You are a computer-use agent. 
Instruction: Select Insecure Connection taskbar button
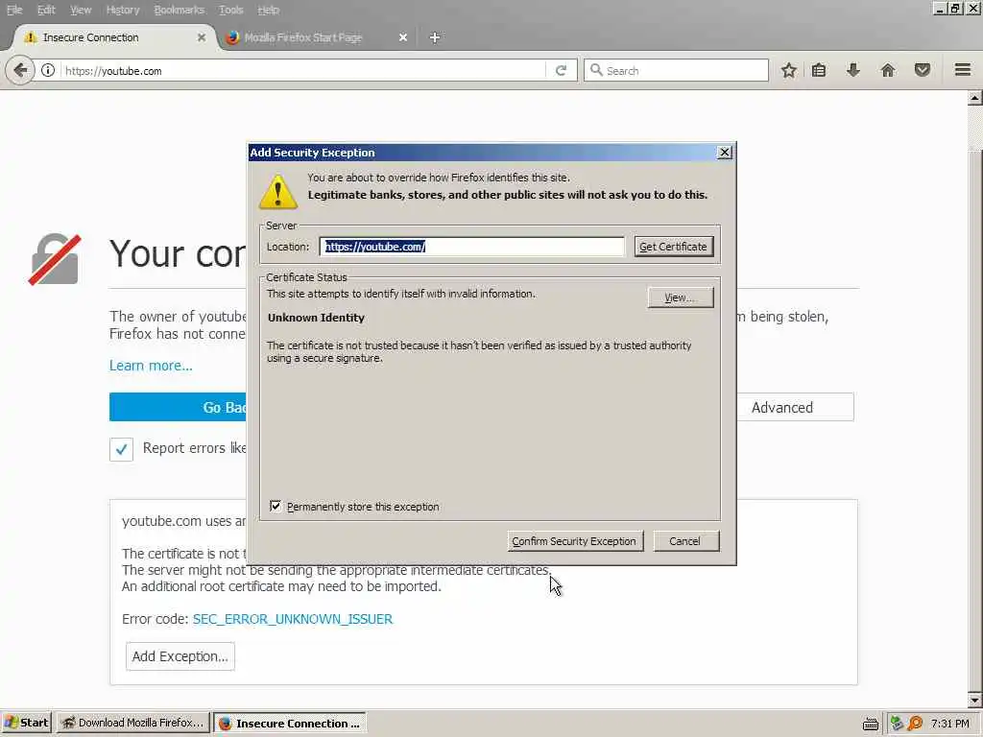click(x=290, y=723)
